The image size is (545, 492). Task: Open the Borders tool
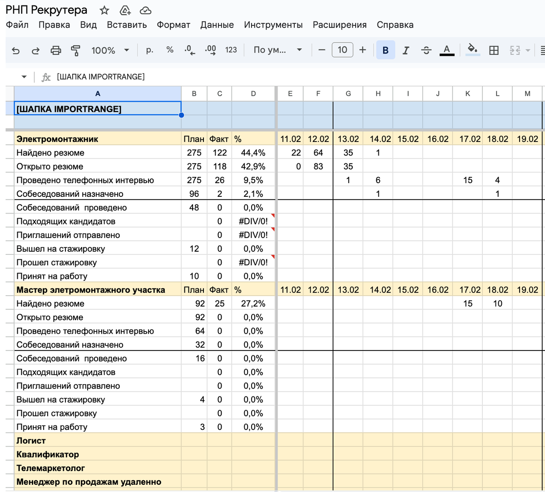coord(494,50)
